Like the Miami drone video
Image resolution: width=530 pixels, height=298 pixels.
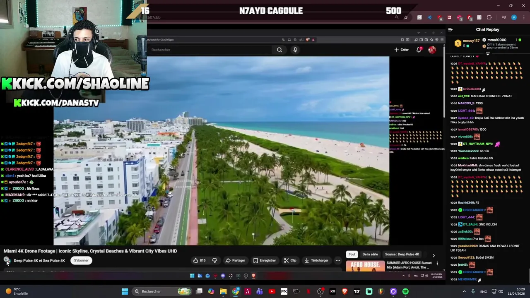pyautogui.click(x=199, y=260)
